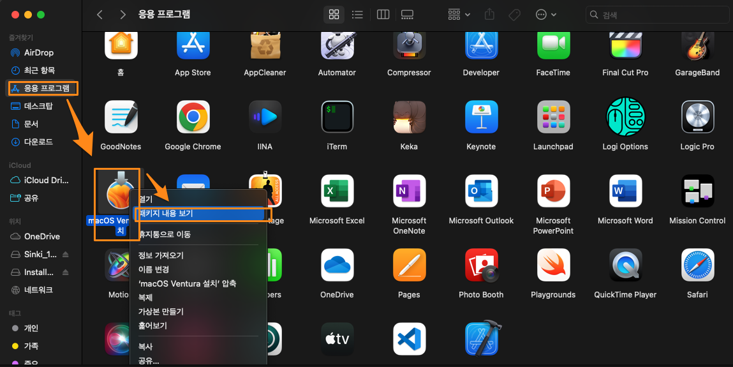Select the Pages app icon
This screenshot has width=733, height=367.
409,265
